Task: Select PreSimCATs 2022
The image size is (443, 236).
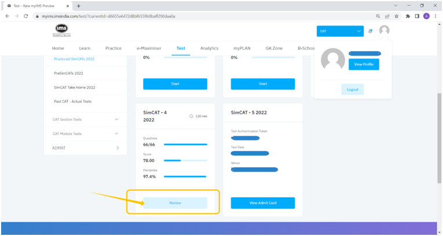Action: click(x=68, y=73)
